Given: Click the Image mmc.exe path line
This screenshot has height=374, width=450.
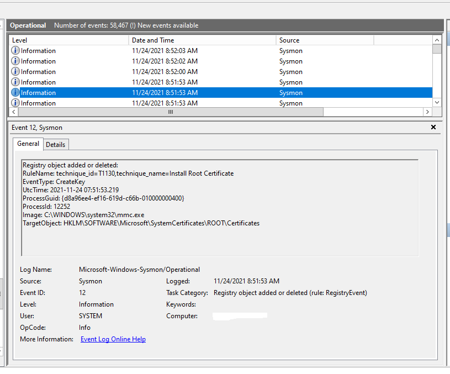Looking at the screenshot, I should (x=83, y=215).
